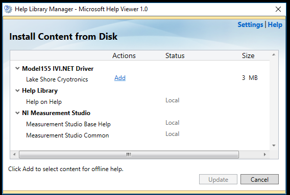This screenshot has height=195, width=290.
Task: Select Measurement Studio Common entry
Action: click(x=67, y=135)
